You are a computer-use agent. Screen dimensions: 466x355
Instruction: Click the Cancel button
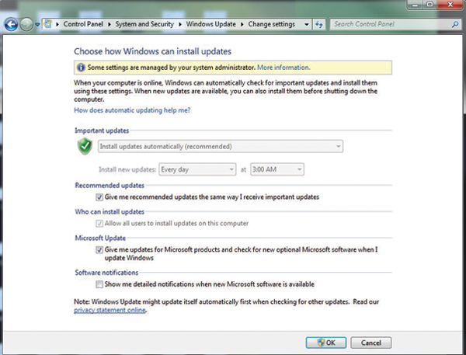[371, 343]
